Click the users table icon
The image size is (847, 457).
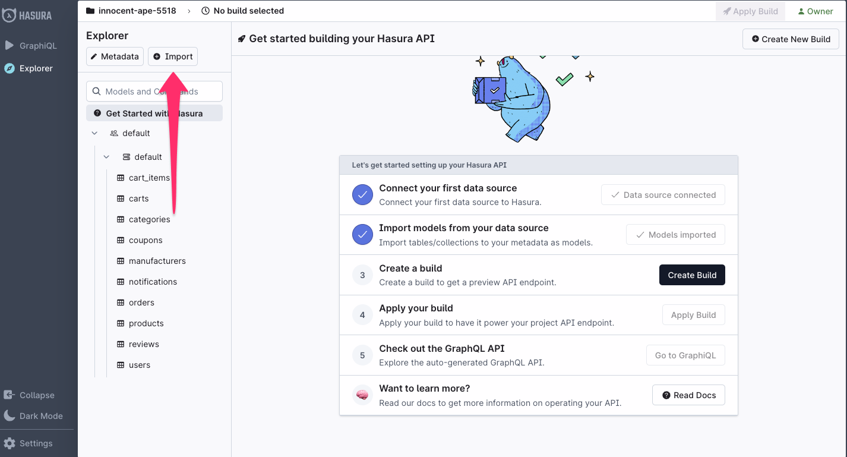click(121, 365)
